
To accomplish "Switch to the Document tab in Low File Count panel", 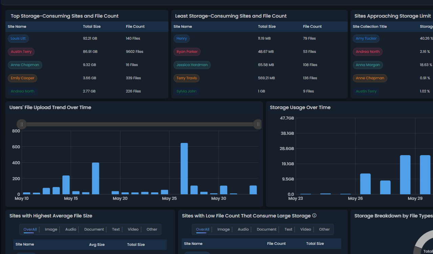I will coord(266,229).
